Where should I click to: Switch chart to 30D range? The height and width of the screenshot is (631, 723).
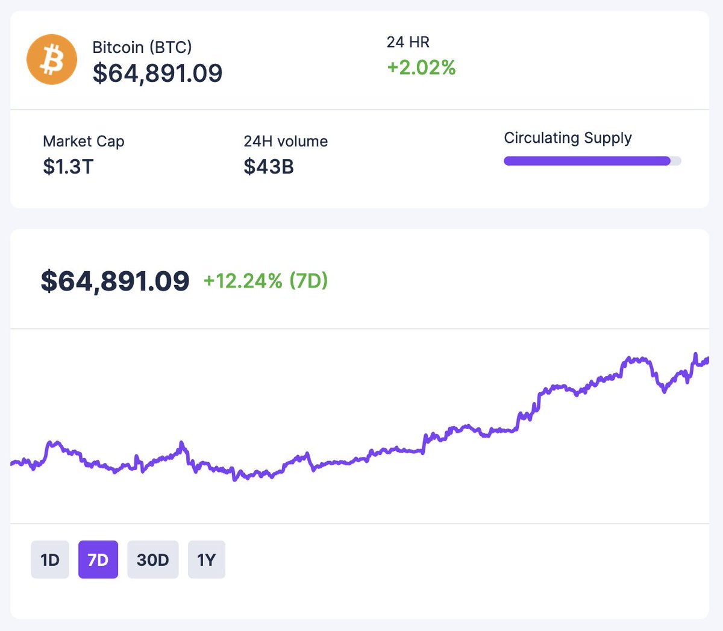click(153, 560)
